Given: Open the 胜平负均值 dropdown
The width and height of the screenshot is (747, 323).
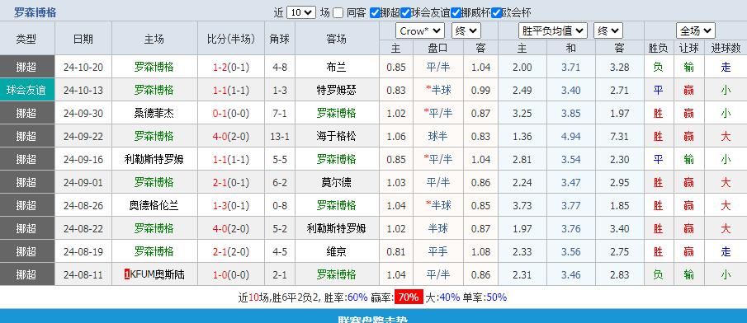Looking at the screenshot, I should point(553,31).
